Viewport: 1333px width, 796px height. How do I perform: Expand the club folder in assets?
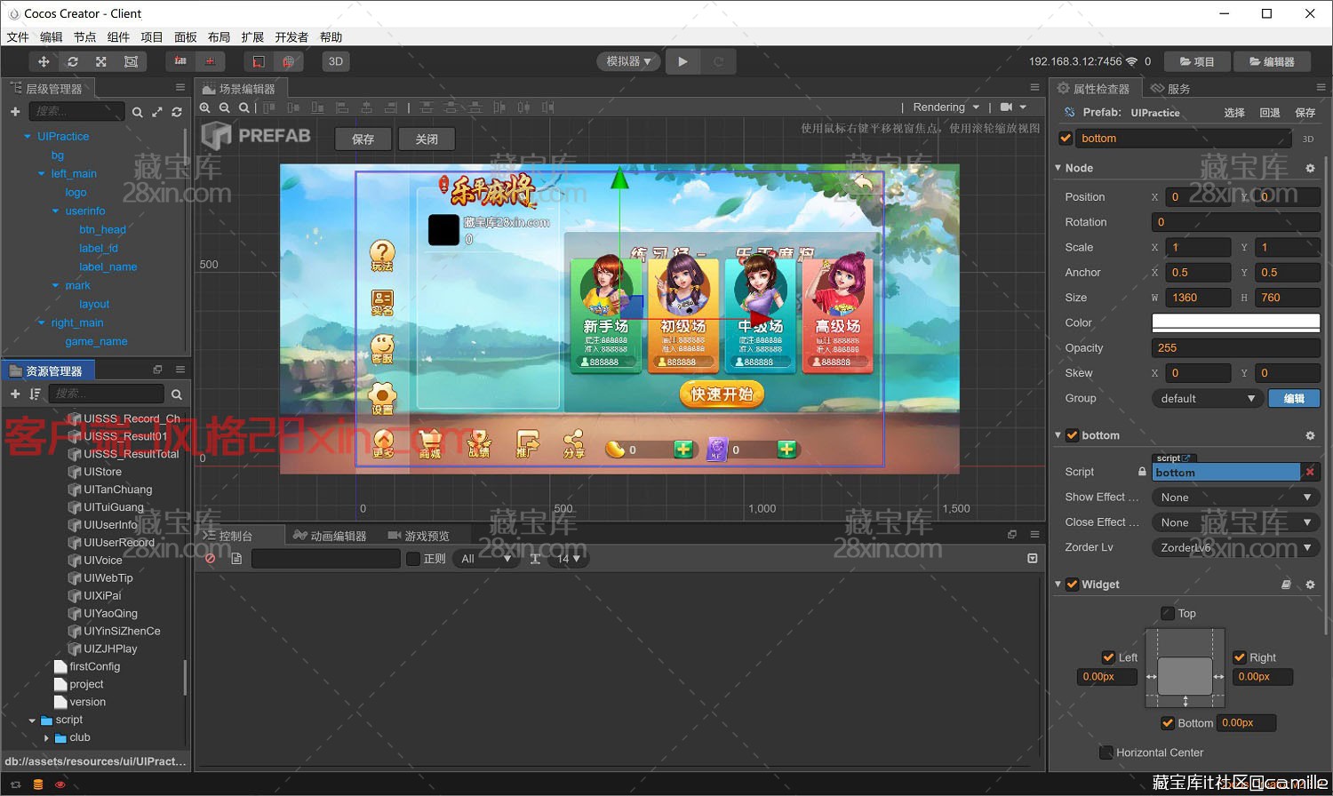[x=46, y=737]
